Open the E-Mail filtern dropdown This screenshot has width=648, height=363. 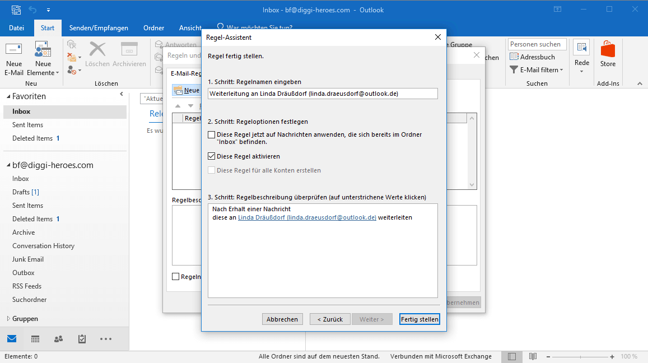[537, 70]
